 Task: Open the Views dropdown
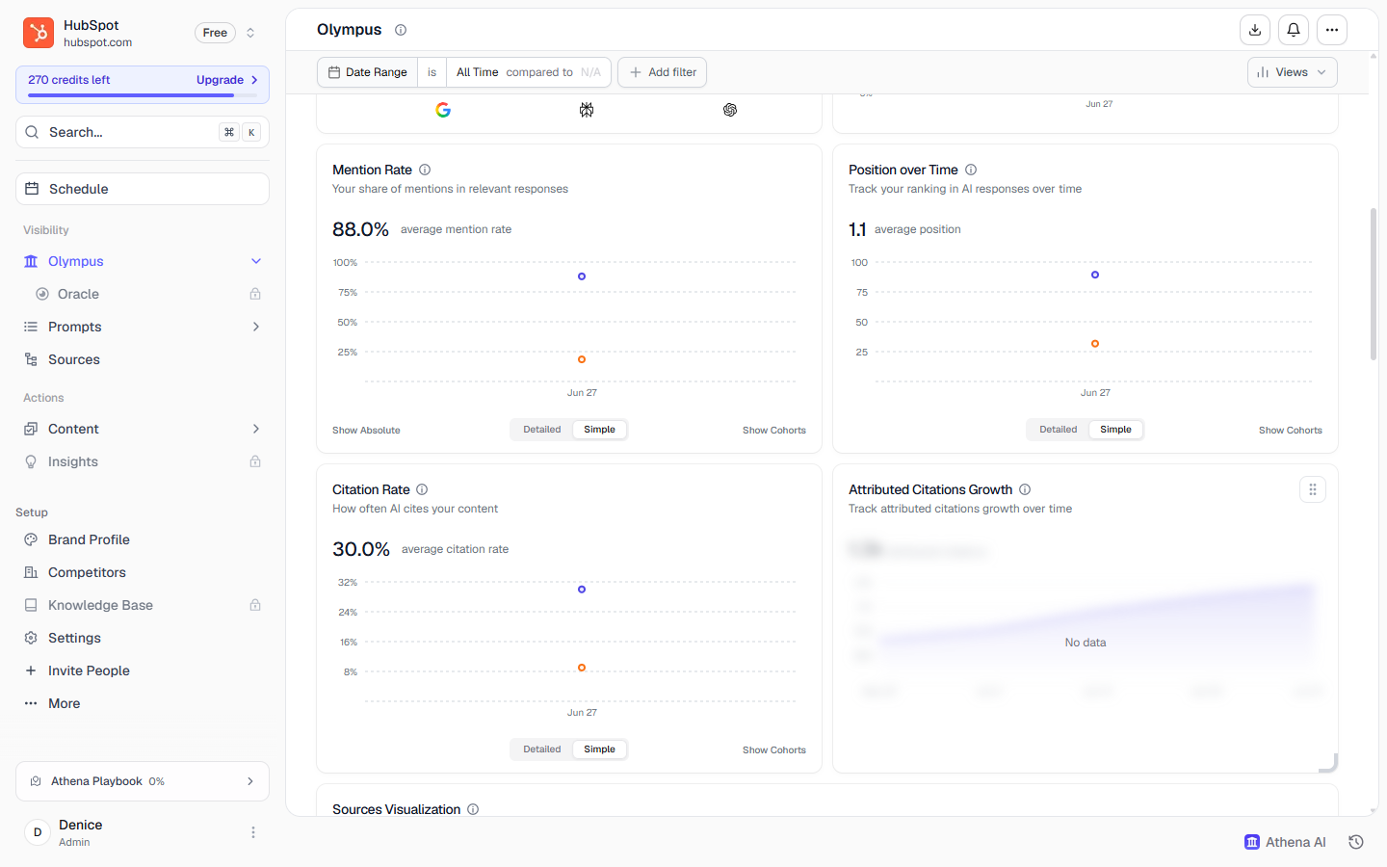pyautogui.click(x=1293, y=72)
